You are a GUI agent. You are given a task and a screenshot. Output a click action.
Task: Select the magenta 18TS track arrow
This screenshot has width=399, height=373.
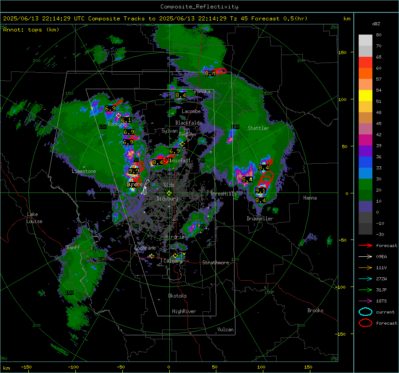click(365, 301)
